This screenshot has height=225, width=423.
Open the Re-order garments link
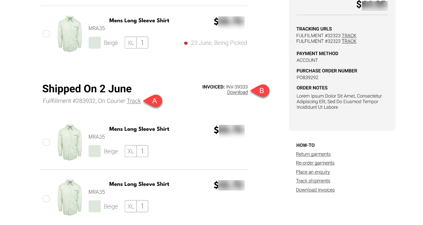coord(315,163)
